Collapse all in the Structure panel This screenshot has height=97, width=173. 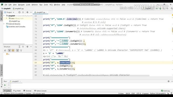tap(23, 47)
